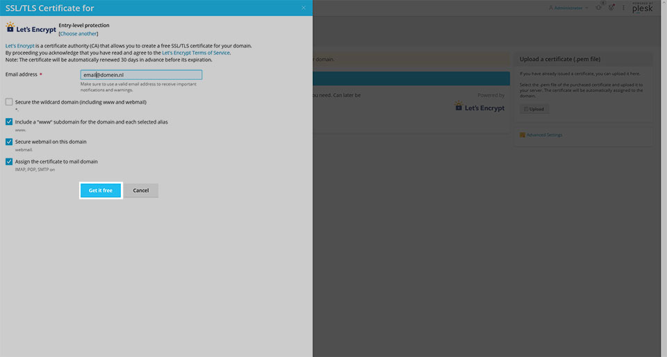Open Advanced Settings link in background page
Screen dimensions: 667x357
545,135
